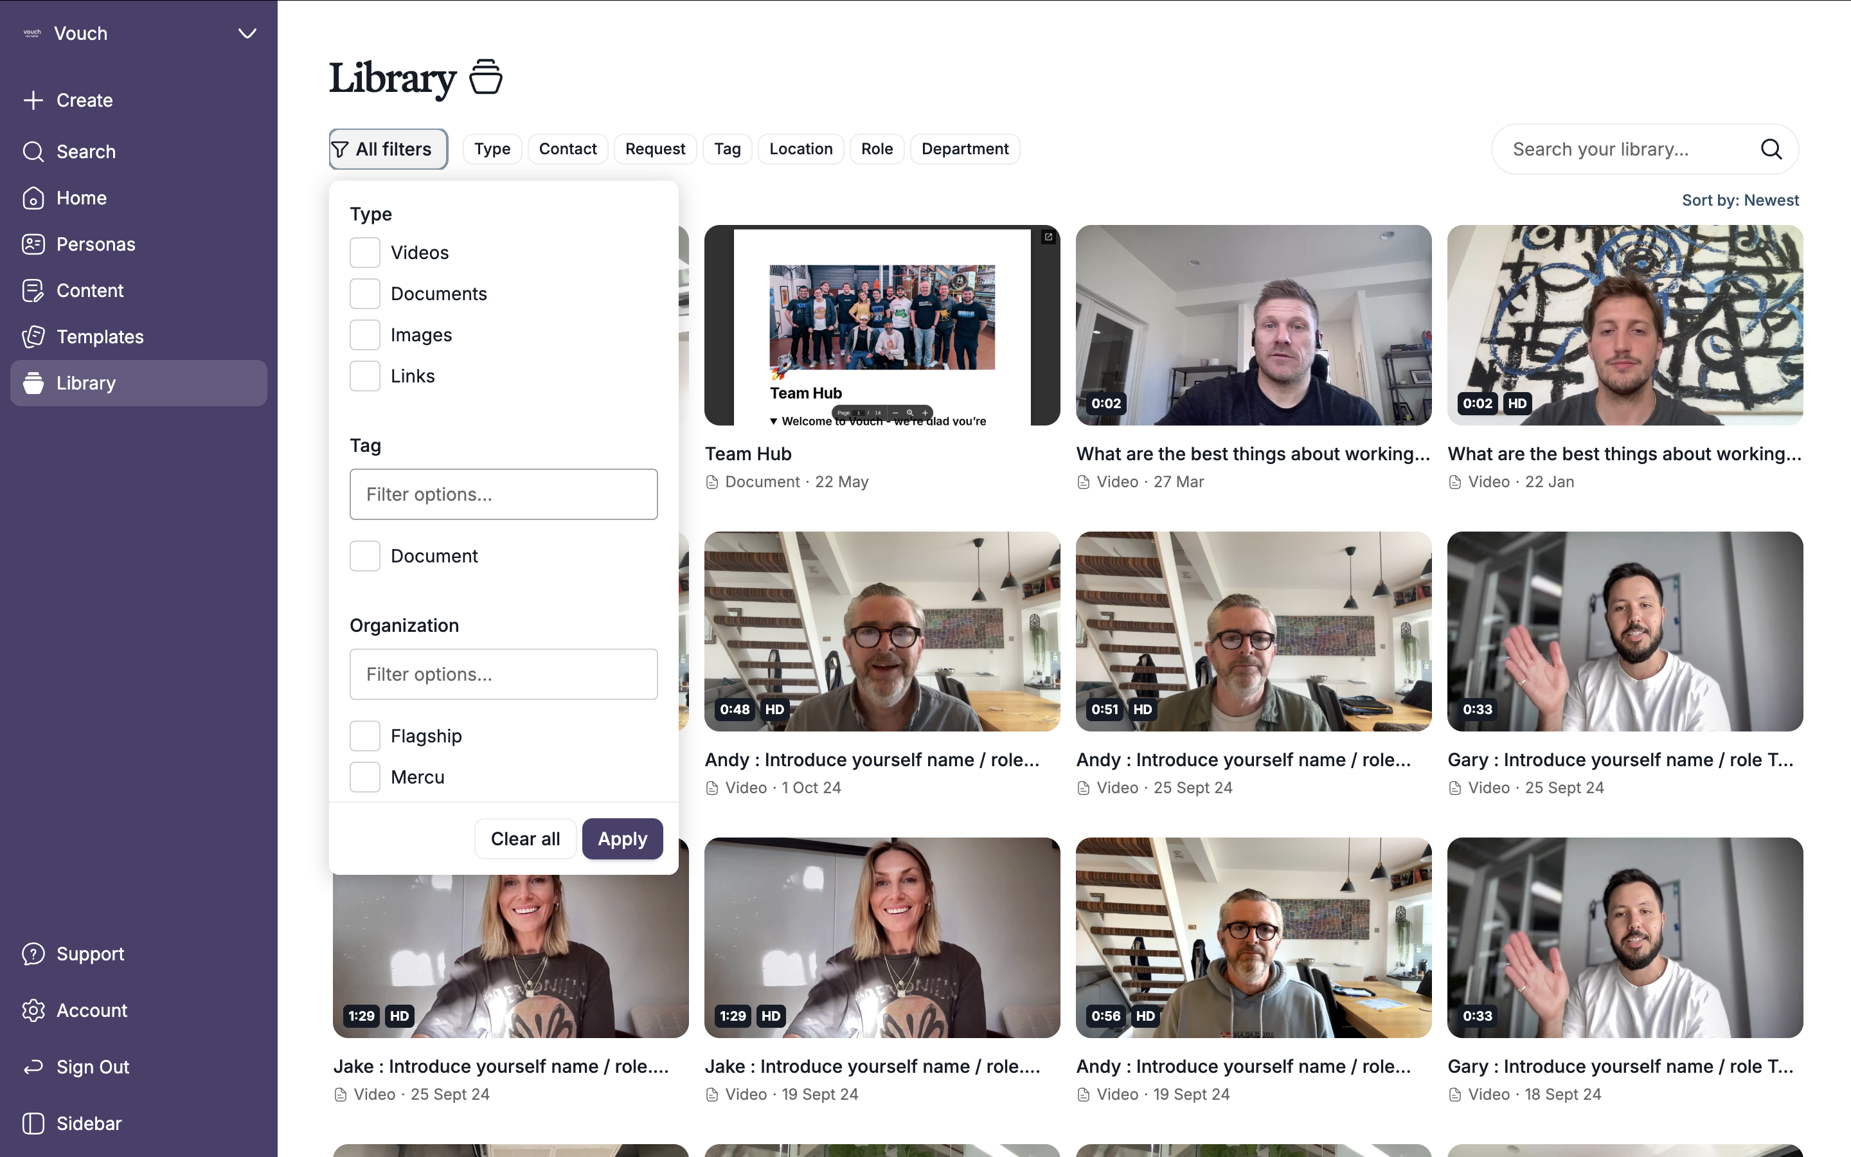Open Search in the sidebar
The height and width of the screenshot is (1157, 1851).
(138, 152)
